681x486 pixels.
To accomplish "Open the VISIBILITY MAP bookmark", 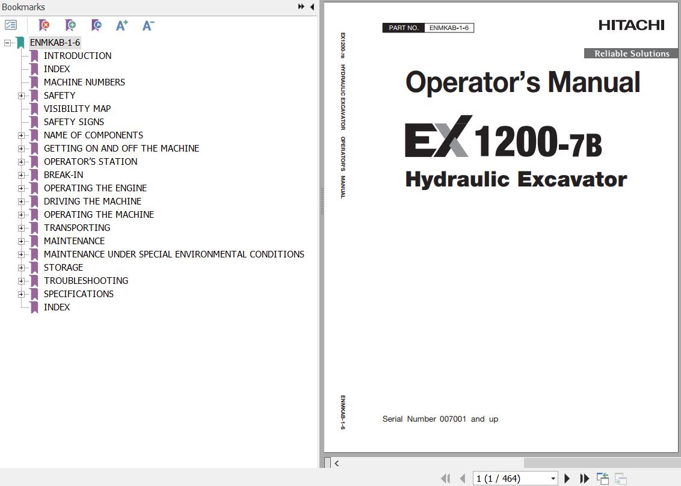I will 78,109.
